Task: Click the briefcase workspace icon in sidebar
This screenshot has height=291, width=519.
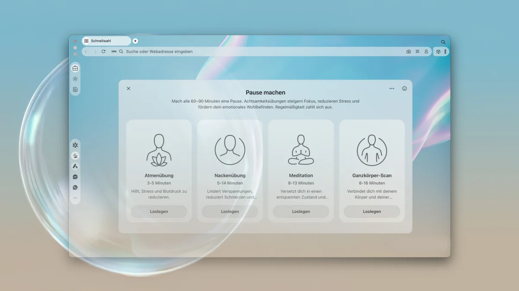Action: pyautogui.click(x=75, y=68)
